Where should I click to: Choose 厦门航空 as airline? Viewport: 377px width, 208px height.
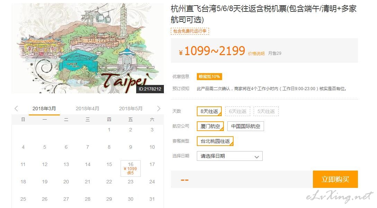[210, 126]
